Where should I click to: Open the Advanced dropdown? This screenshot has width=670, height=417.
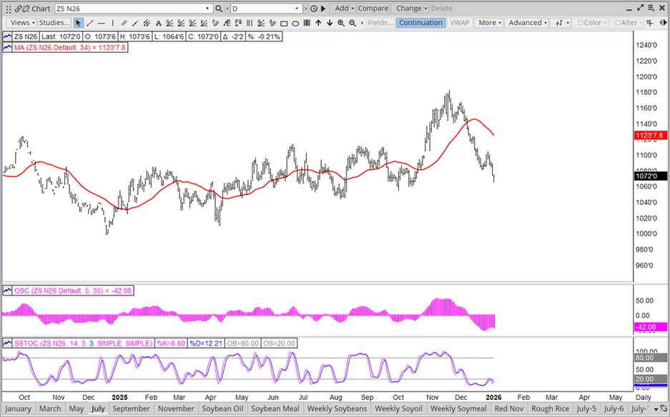click(x=527, y=23)
